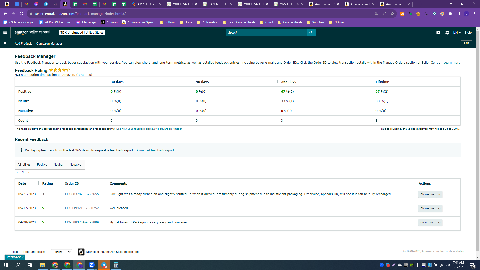Click the footer Help link
480x270 pixels.
pos(15,252)
